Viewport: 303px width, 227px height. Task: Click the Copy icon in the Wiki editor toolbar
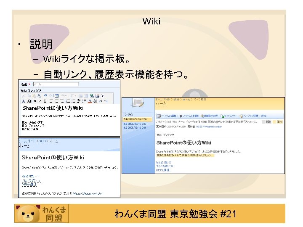pyautogui.click(x=29, y=96)
